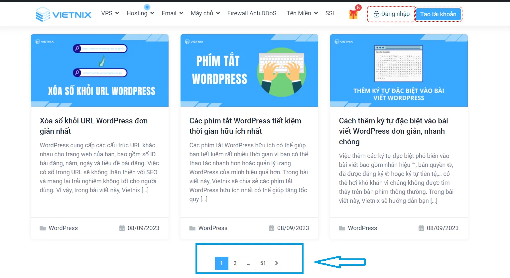510x278 pixels.
Task: Click the folder icon on Xóa số khỏi URL card
Action: point(43,228)
